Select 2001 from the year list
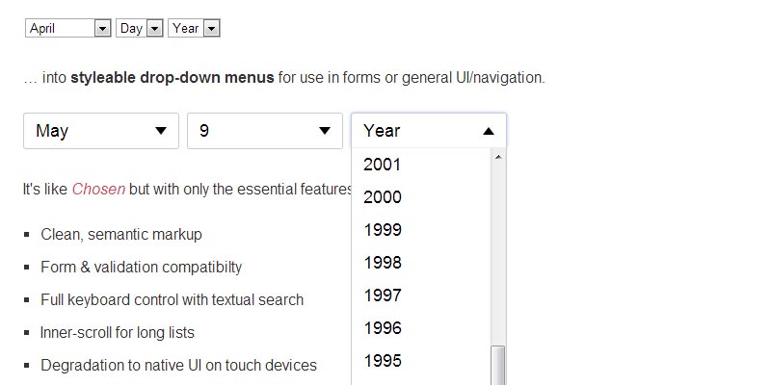771x385 pixels. point(383,165)
